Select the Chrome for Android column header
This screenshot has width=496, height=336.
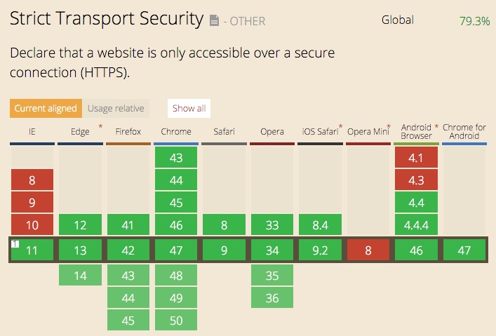point(464,132)
